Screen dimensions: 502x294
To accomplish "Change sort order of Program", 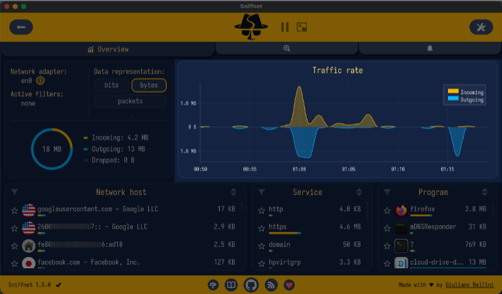I will click(x=484, y=192).
